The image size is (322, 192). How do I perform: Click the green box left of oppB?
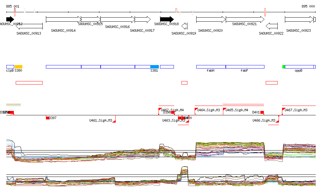[284, 67]
